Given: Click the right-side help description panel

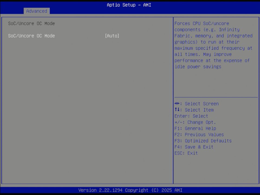Looking at the screenshot, I should 216,54.
